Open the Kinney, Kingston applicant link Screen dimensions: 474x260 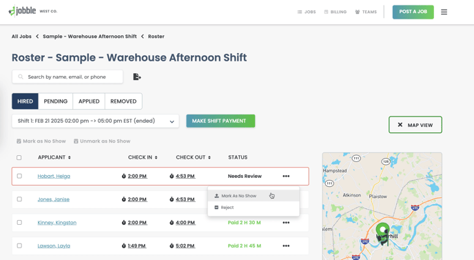[56, 223]
